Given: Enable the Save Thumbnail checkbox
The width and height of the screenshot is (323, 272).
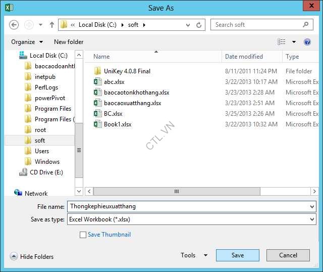Looking at the screenshot, I should [x=83, y=235].
